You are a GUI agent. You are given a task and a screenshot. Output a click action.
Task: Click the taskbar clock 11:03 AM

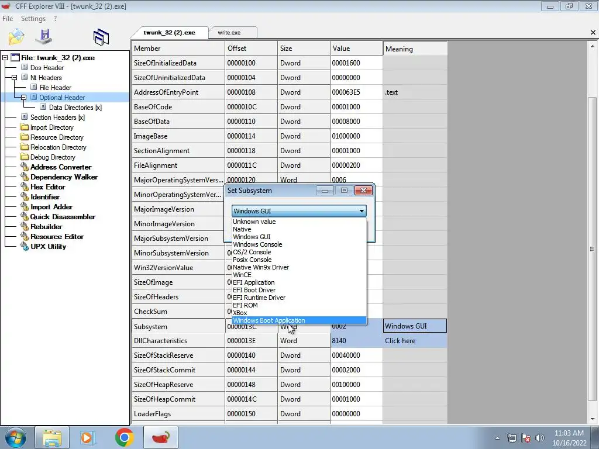[569, 433]
